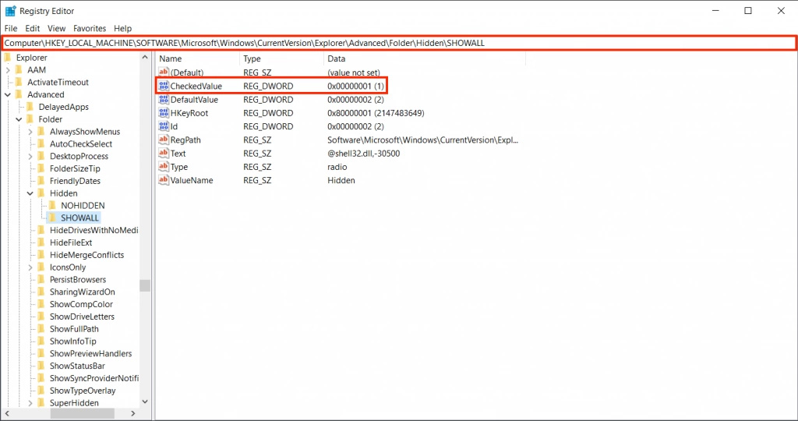This screenshot has width=798, height=421.
Task: Select the HideMergeConflicts tree key
Action: click(x=87, y=254)
